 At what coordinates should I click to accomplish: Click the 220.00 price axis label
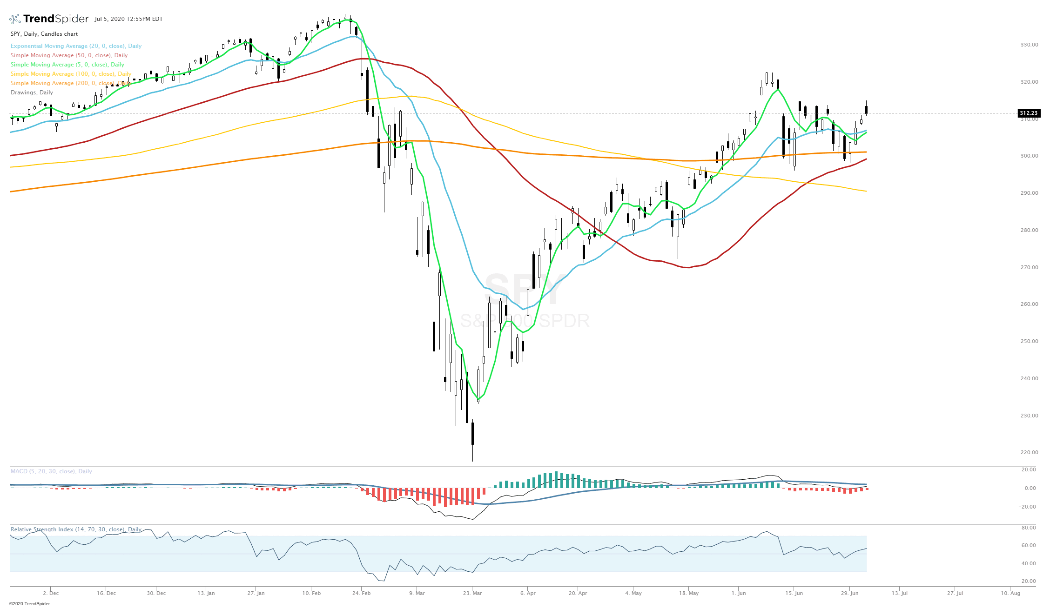[1029, 452]
